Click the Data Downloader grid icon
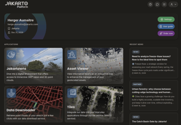The image size is (181, 125). point(11,93)
